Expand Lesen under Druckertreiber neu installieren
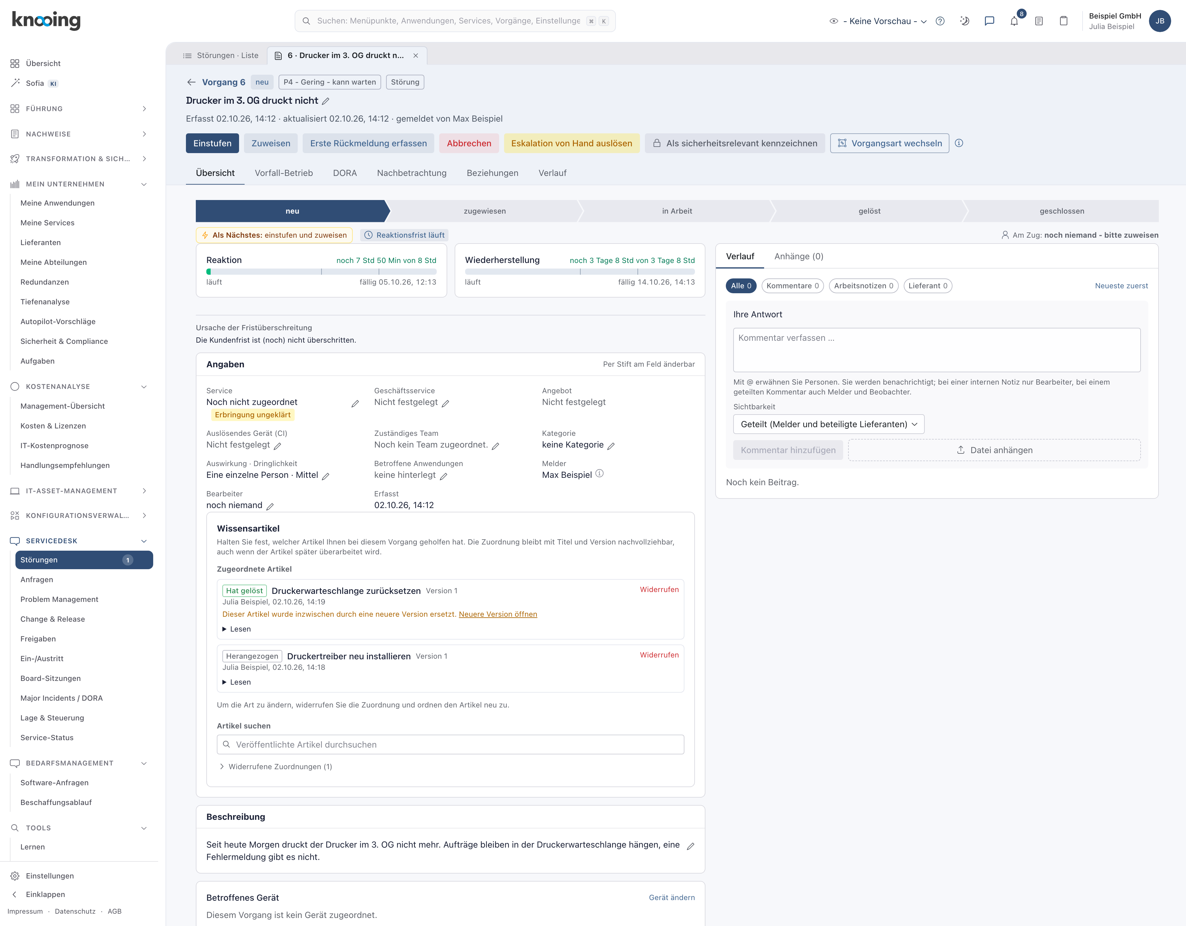Viewport: 1186px width, 926px height. pos(237,682)
